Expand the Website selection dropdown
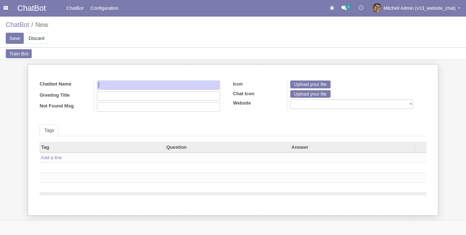Viewport: 466px width, 235px height. click(x=411, y=104)
